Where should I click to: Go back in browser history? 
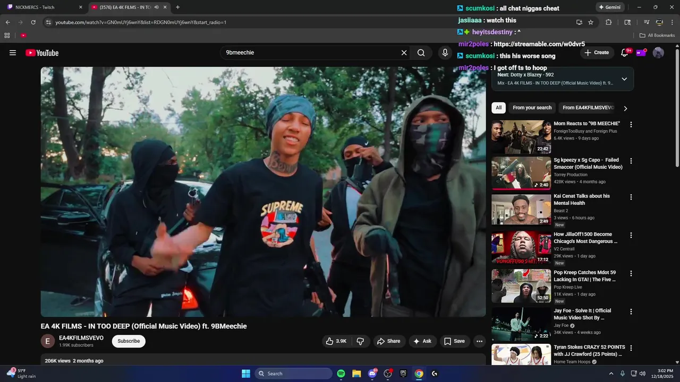click(7, 22)
